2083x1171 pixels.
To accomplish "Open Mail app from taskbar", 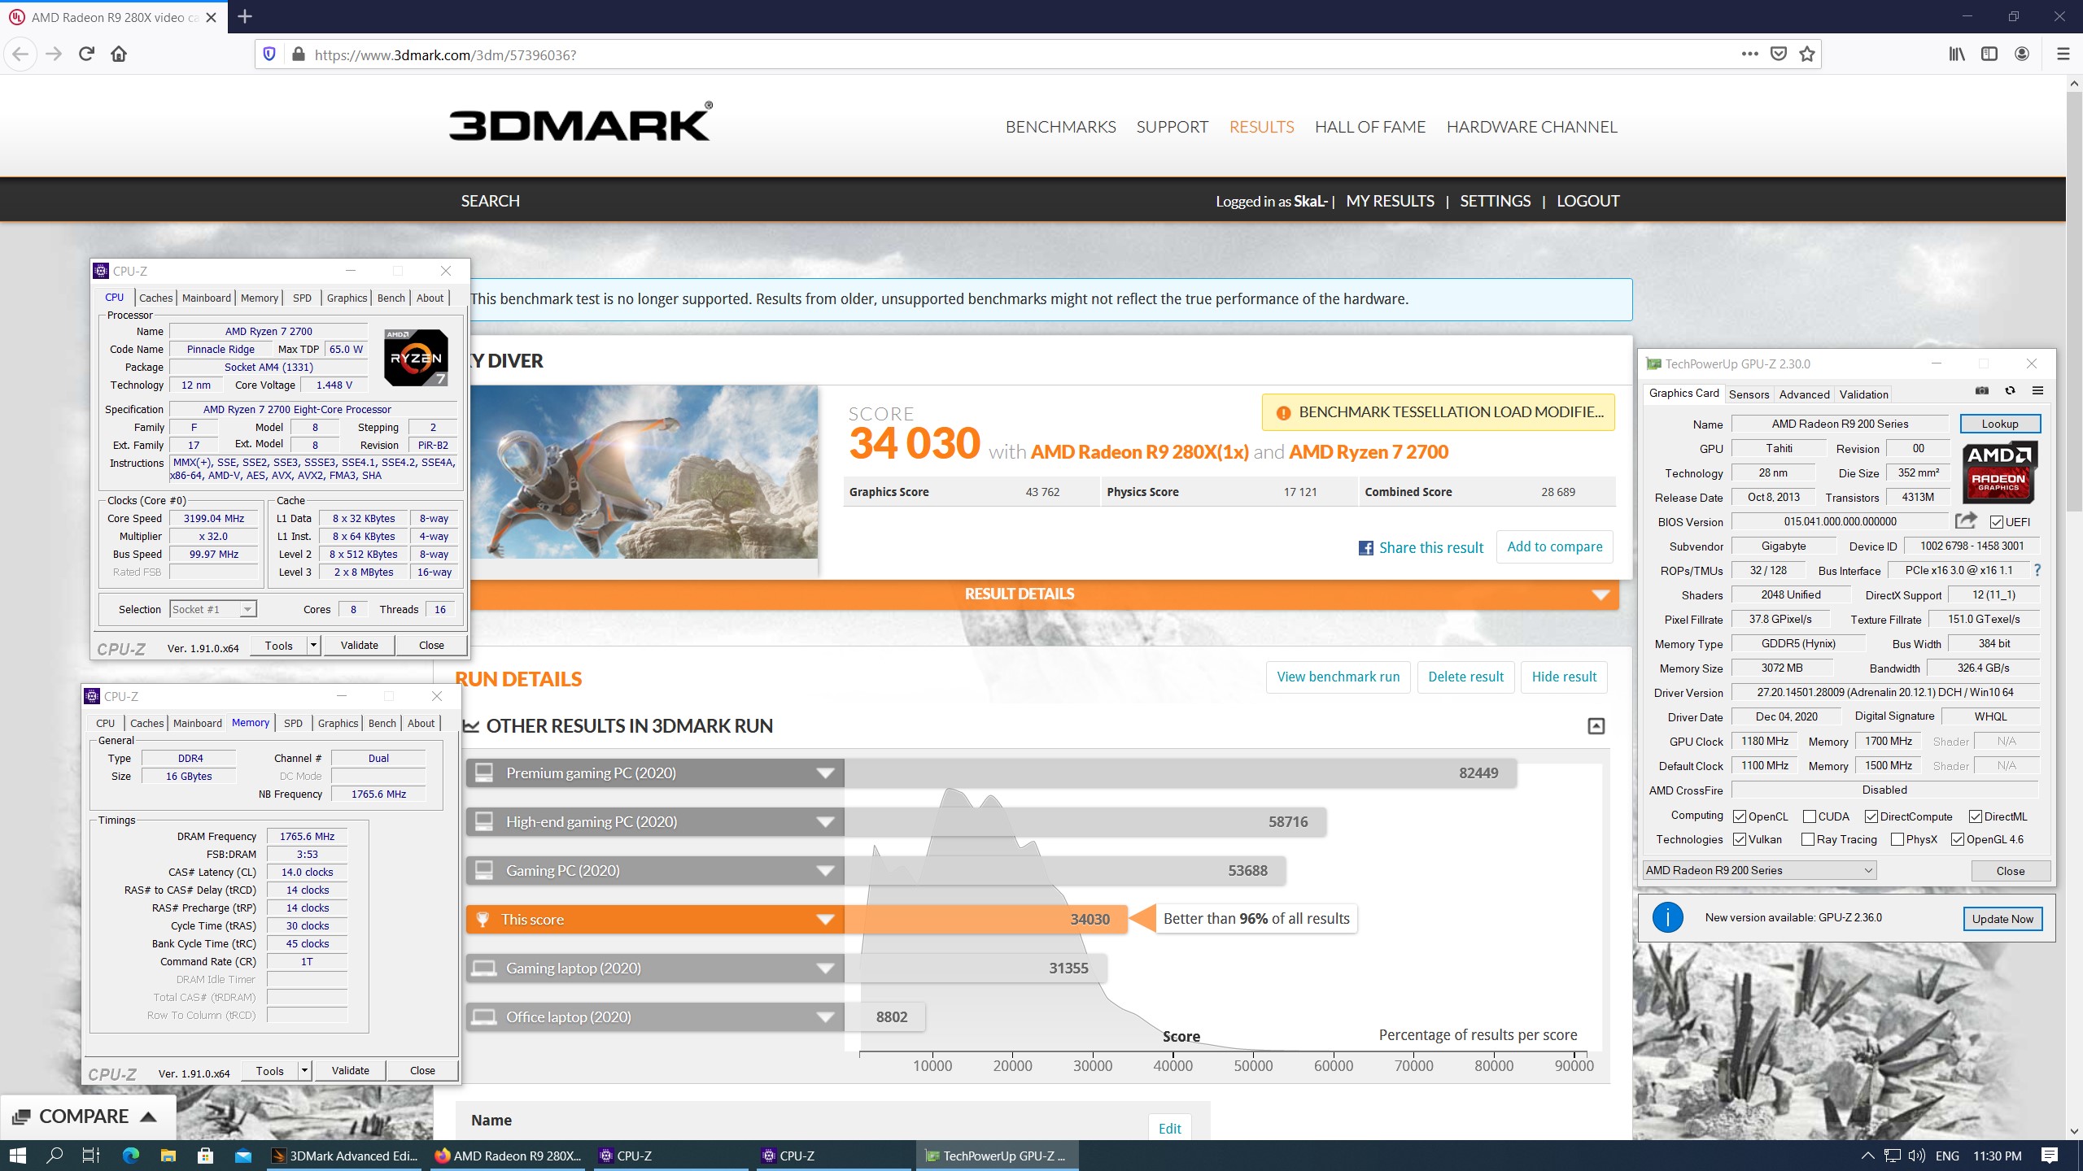I will click(x=242, y=1156).
